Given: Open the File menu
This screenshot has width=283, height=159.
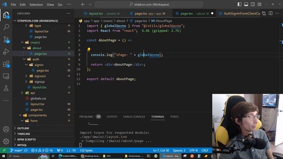Looking at the screenshot, I should tap(13, 4).
